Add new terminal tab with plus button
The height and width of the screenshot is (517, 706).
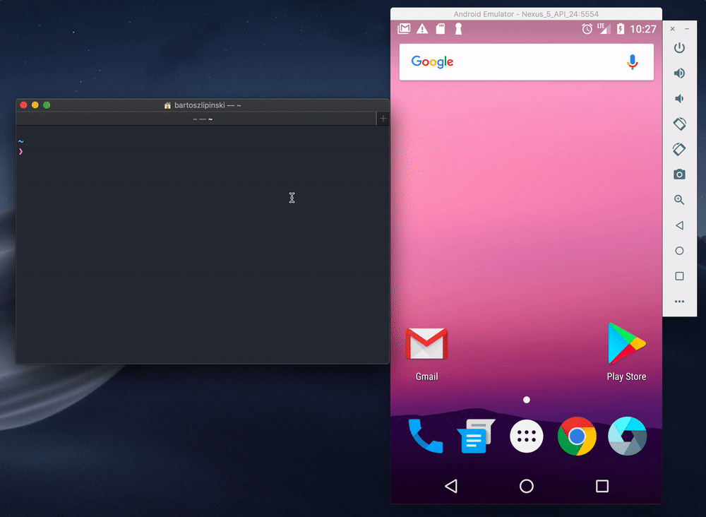pyautogui.click(x=383, y=119)
